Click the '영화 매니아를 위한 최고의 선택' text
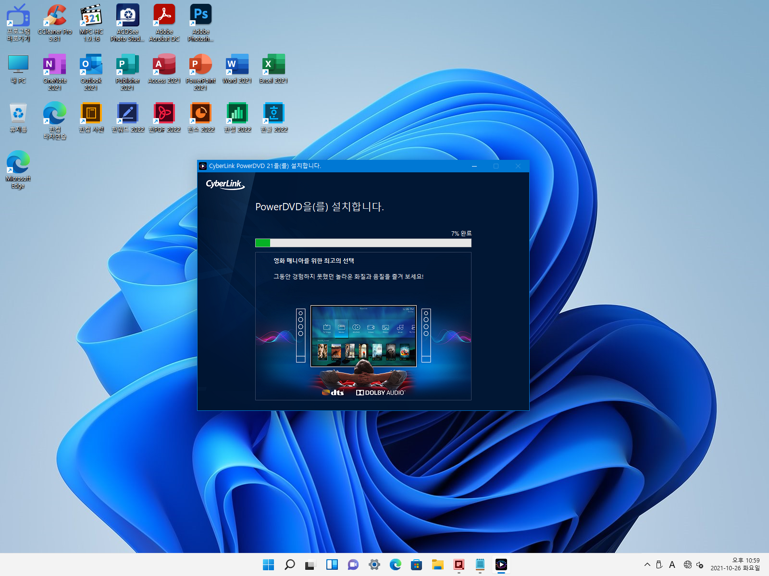This screenshot has height=576, width=769. pyautogui.click(x=314, y=261)
